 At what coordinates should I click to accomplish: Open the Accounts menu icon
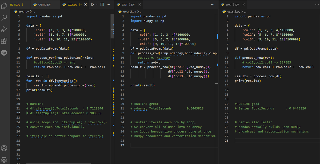coord(4,148)
